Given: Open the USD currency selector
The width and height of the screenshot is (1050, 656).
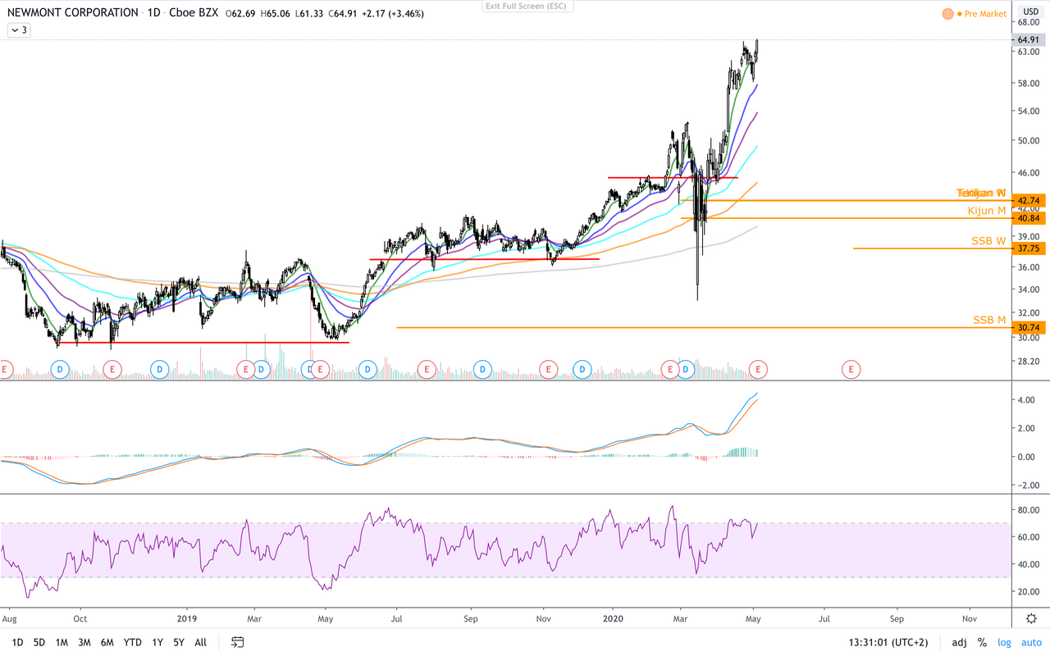Looking at the screenshot, I should pos(1030,11).
